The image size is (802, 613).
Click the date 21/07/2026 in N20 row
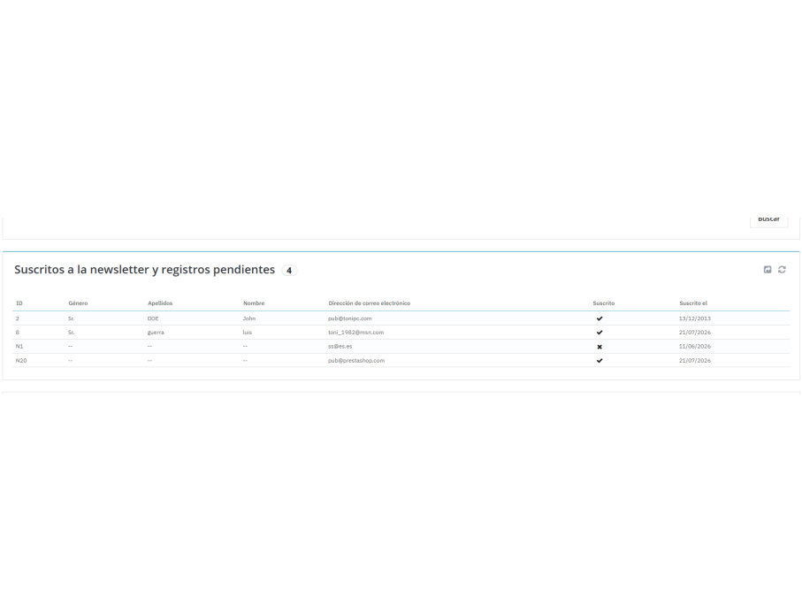[x=695, y=360]
